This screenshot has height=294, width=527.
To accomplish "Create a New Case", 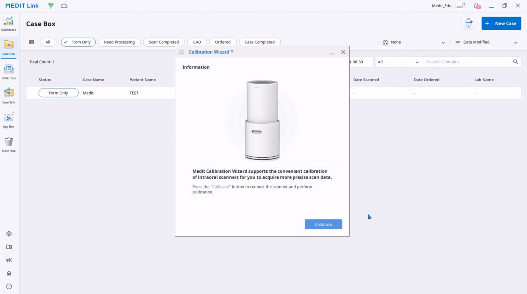I will [x=501, y=23].
